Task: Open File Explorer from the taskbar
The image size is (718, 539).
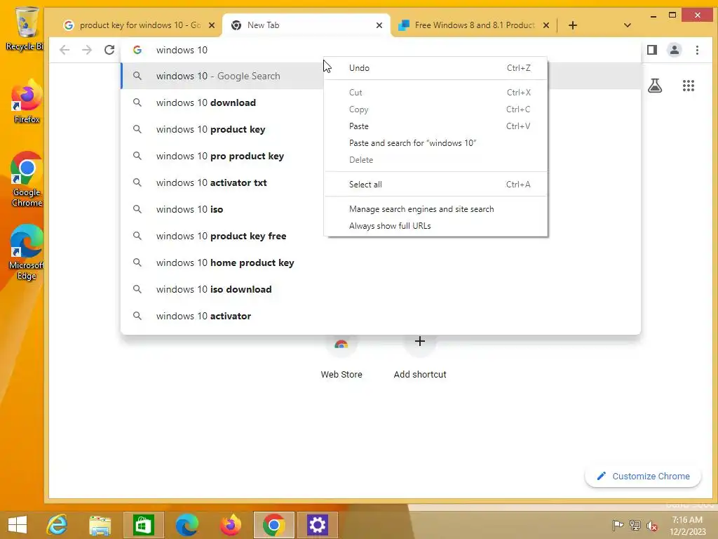Action: (100, 525)
